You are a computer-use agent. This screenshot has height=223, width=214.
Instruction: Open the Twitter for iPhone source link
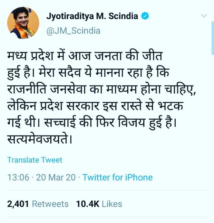pos(118,177)
